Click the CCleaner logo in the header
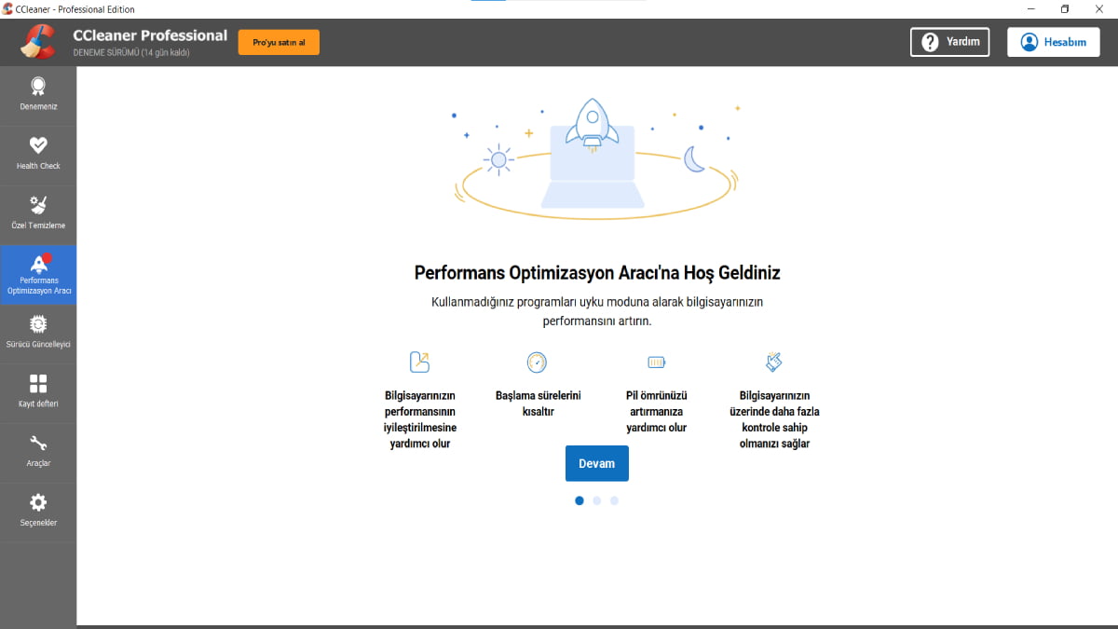This screenshot has height=629, width=1118. 37,41
